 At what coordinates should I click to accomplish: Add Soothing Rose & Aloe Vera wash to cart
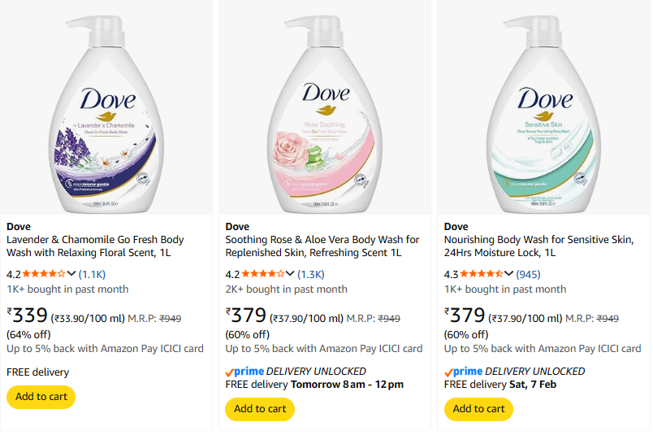[260, 409]
